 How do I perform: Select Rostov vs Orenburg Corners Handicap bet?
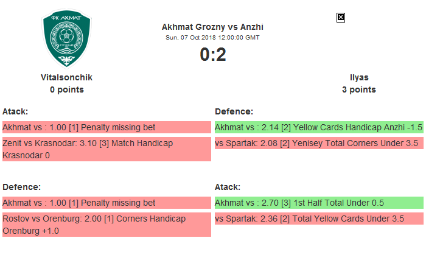coord(106,225)
